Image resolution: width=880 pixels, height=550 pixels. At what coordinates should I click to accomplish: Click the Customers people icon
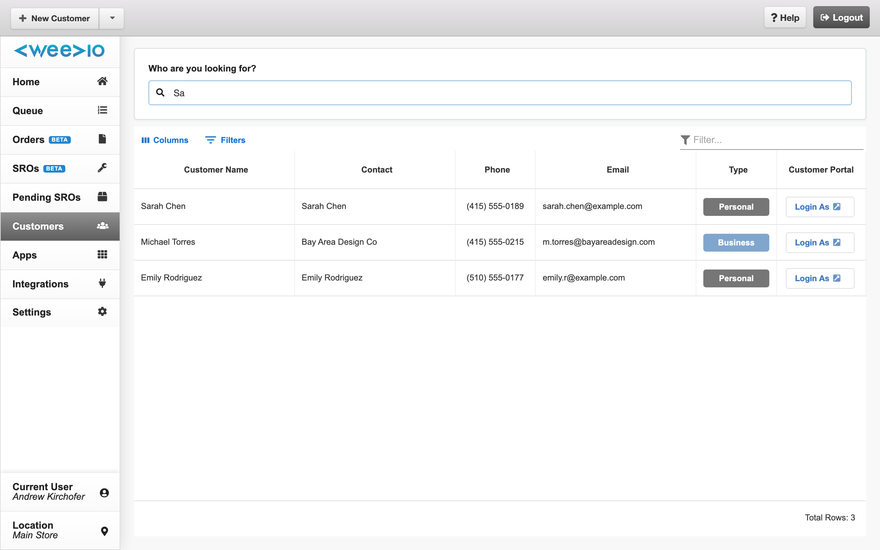tap(102, 225)
